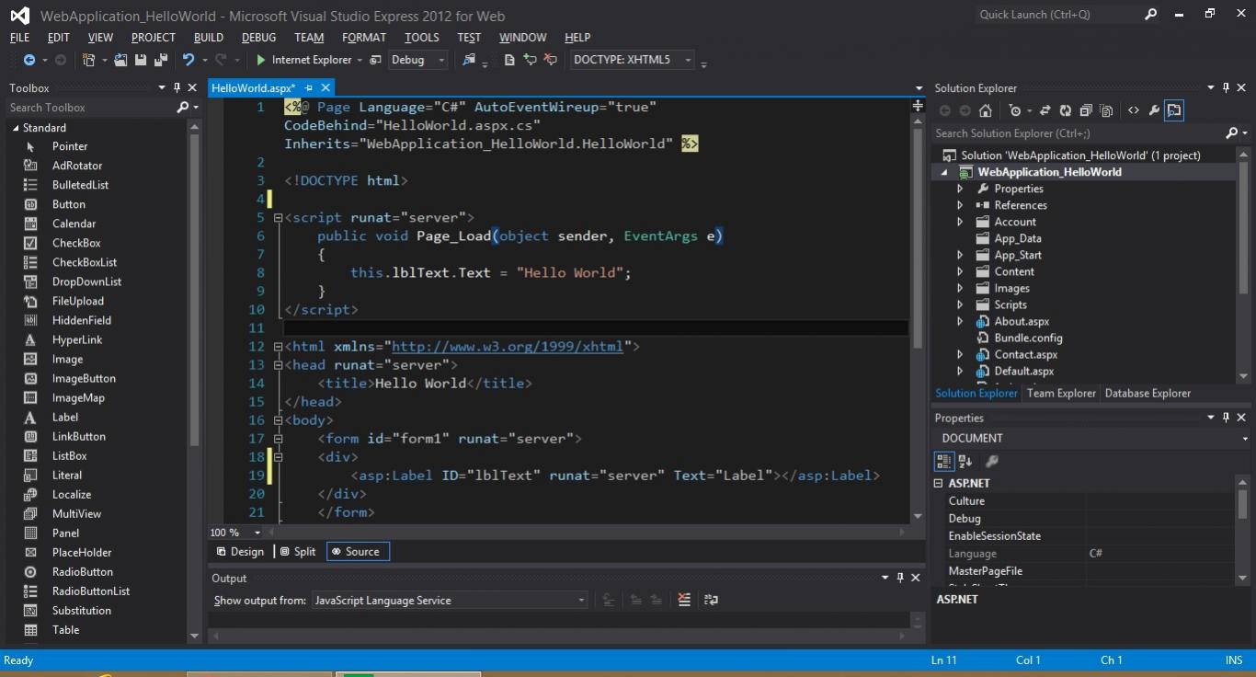Click Sync with Active Document icon
Screen dimensions: 1256x677
[x=1045, y=110]
